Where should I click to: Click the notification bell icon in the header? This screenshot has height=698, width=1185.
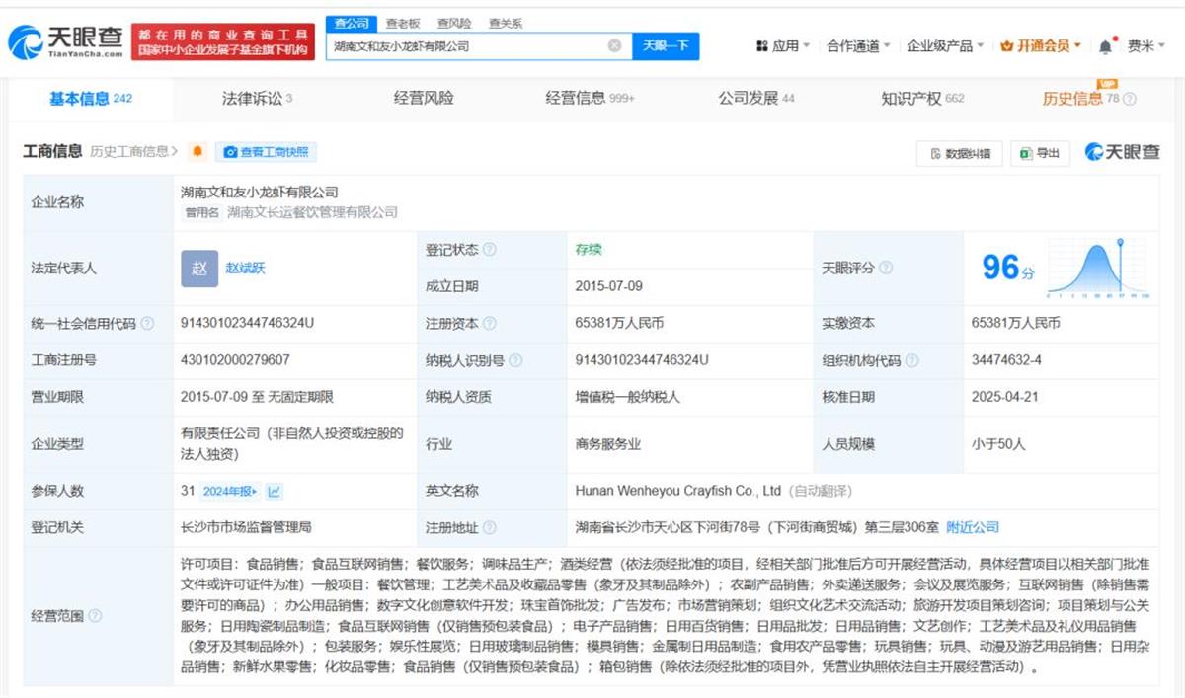(x=1105, y=46)
